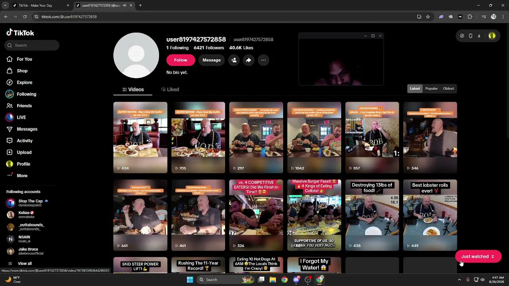Screen dimensions: 509x286
Task: Expand View all following accounts
Action: (25, 263)
